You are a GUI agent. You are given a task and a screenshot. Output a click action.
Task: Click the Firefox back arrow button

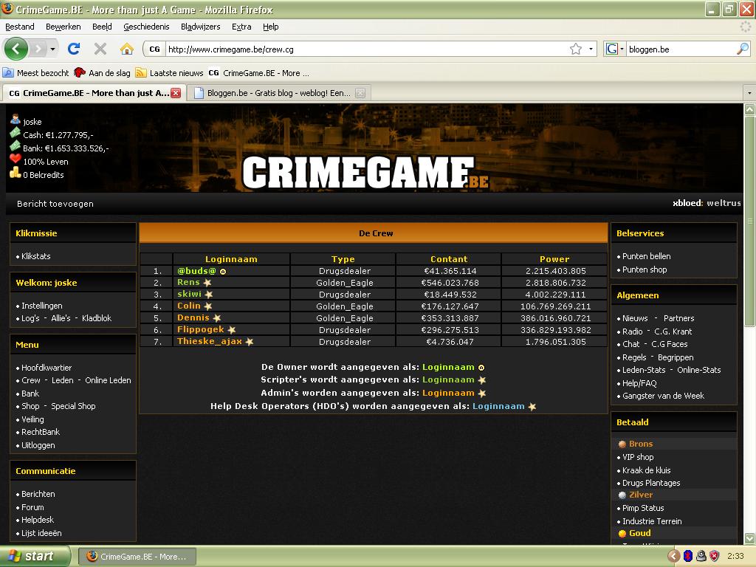(16, 49)
